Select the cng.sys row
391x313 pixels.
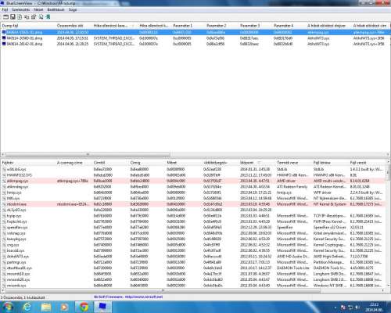(x=193, y=245)
